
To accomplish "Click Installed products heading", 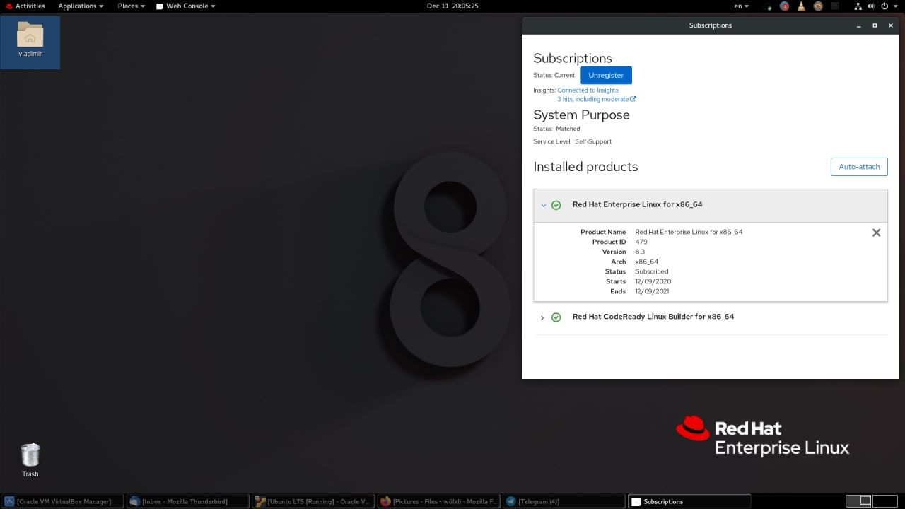I will click(585, 167).
